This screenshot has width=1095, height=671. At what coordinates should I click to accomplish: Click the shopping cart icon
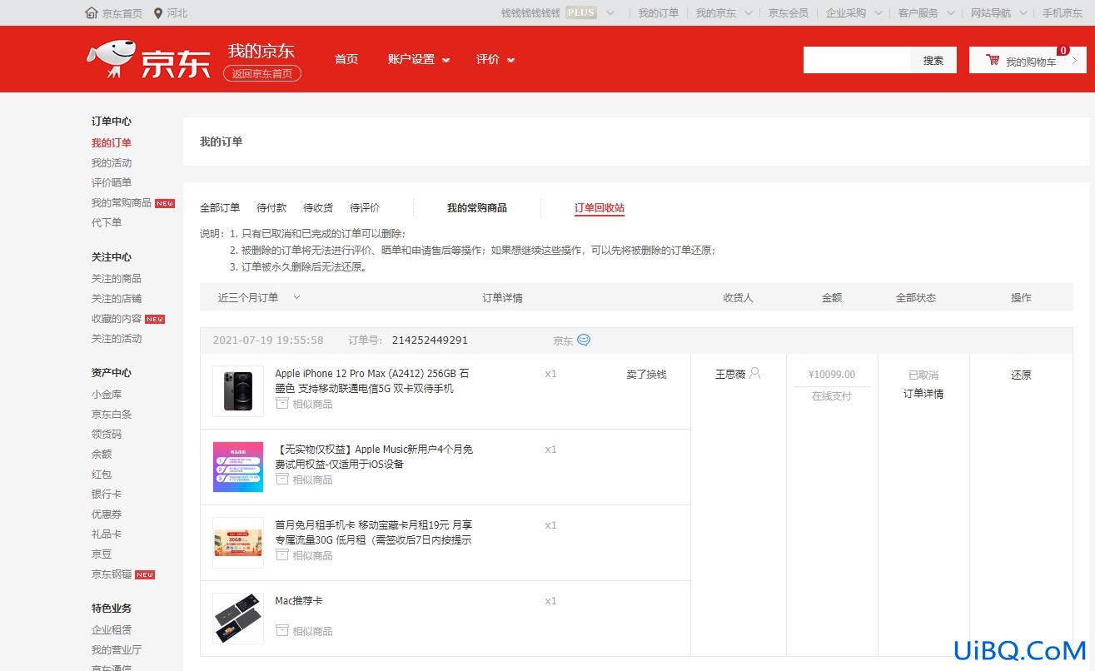pos(993,60)
